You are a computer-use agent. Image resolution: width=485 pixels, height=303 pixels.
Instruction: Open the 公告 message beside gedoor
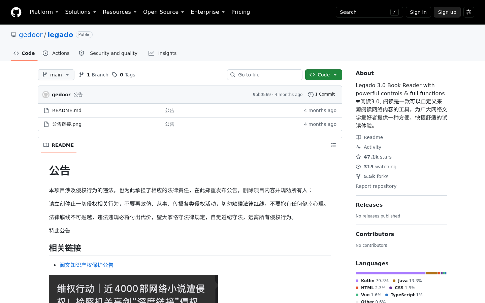78,95
